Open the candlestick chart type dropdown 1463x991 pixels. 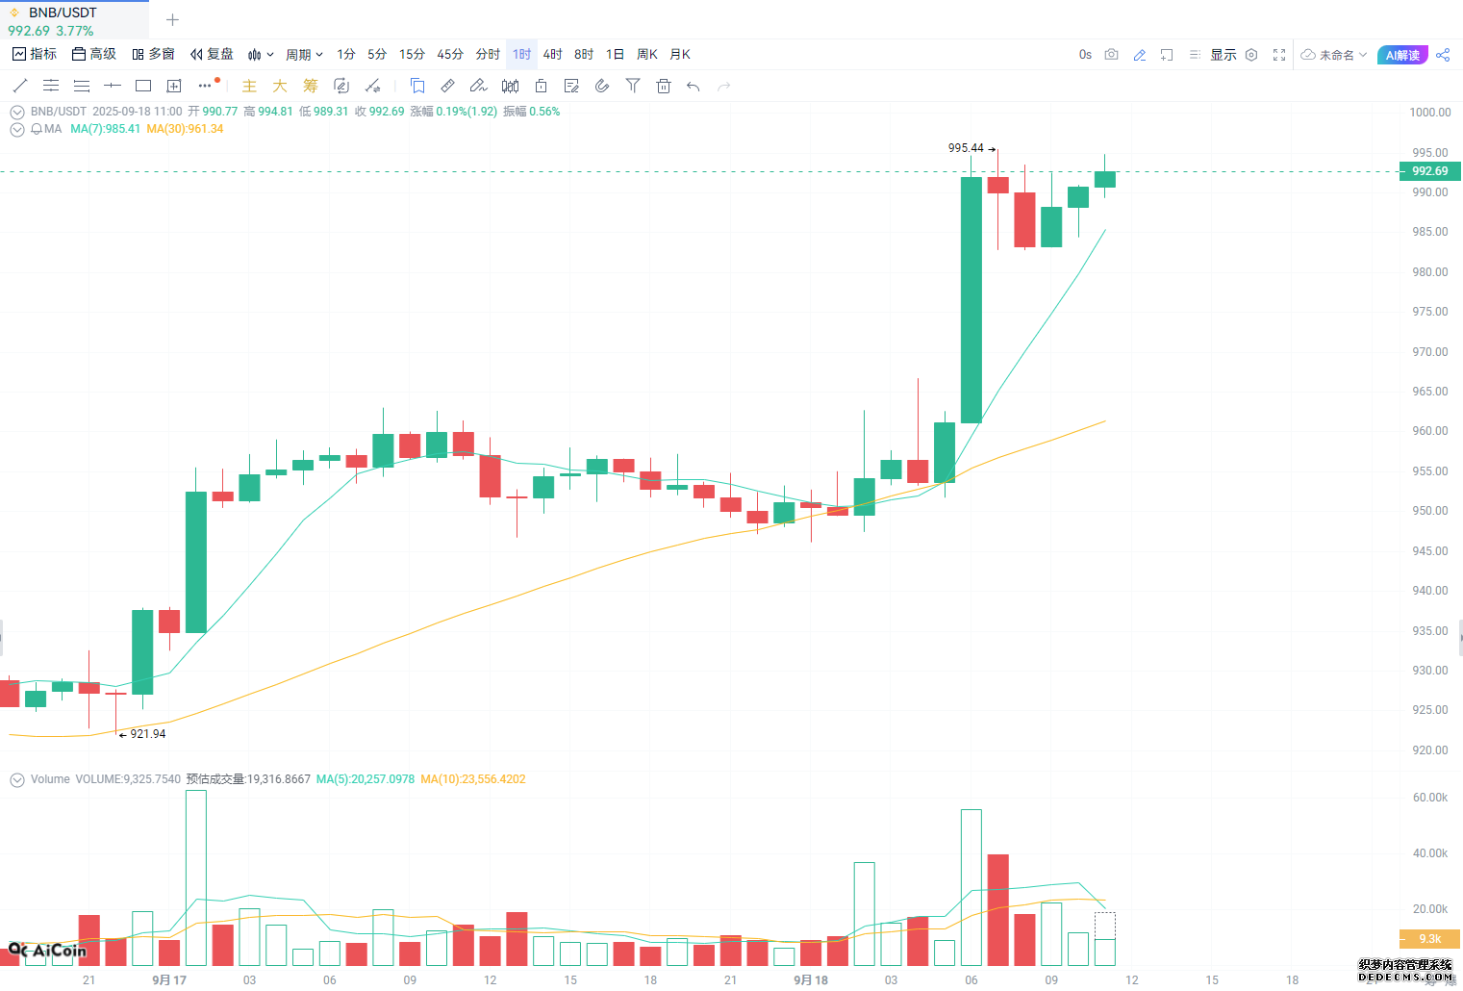point(261,55)
